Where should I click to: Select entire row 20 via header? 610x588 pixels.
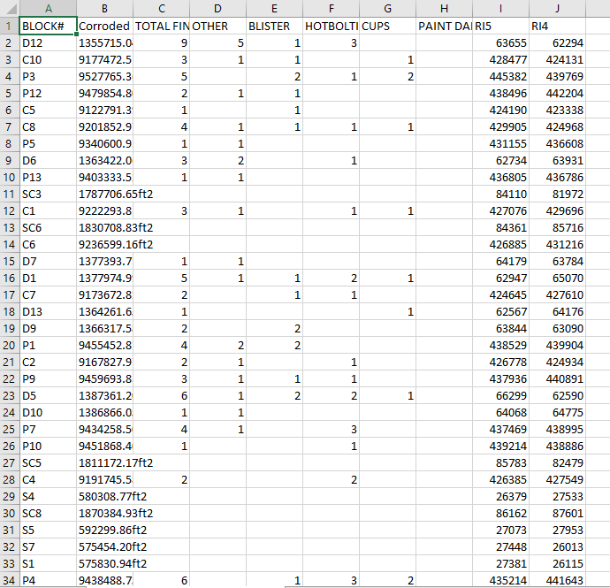9,345
